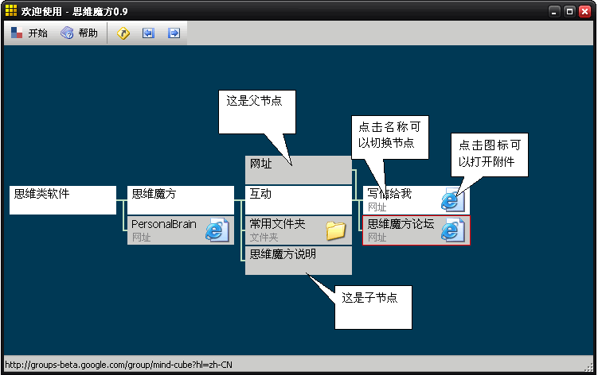
Task: Select the 思维魔方 node name
Action: (154, 194)
